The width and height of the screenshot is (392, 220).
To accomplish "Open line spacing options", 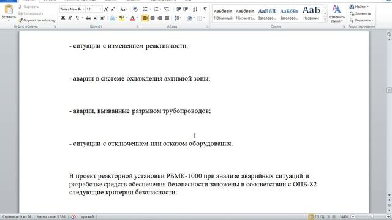I will point(178,18).
